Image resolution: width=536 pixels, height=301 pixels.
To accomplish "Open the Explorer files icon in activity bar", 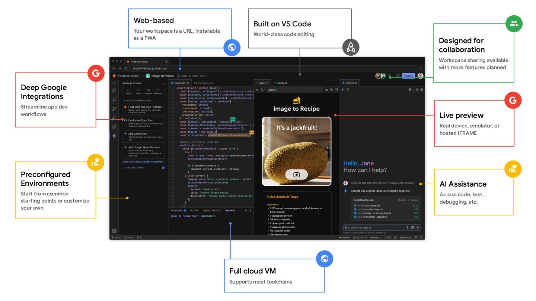I will click(114, 91).
